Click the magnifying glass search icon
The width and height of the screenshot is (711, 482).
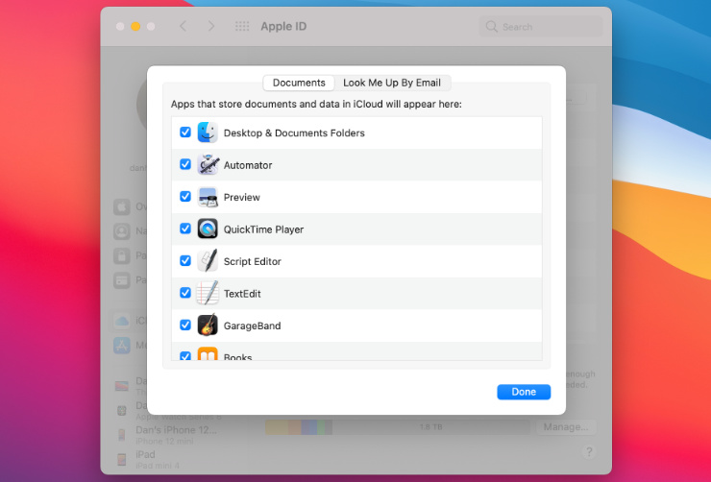(492, 27)
